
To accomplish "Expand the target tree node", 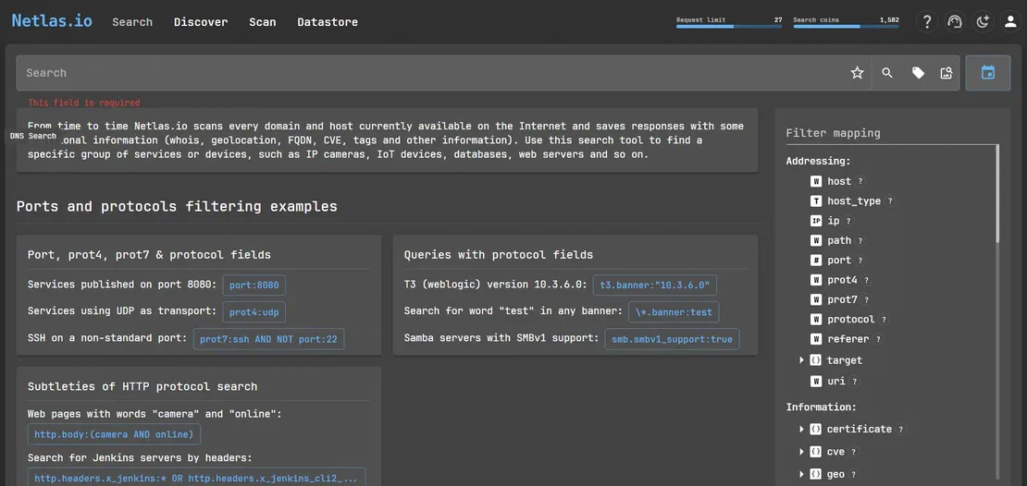I will coord(801,359).
